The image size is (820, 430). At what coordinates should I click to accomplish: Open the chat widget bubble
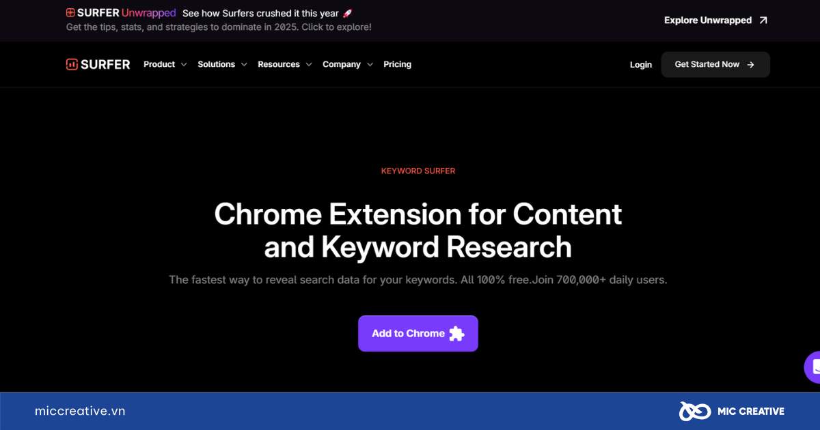[812, 367]
